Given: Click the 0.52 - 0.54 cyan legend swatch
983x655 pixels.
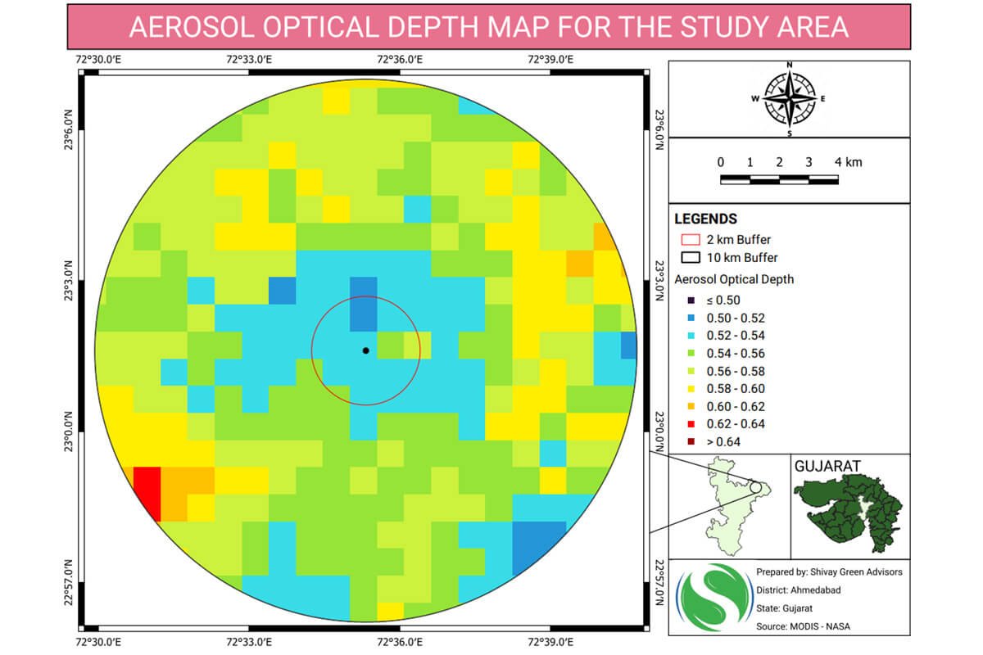Looking at the screenshot, I should [691, 336].
